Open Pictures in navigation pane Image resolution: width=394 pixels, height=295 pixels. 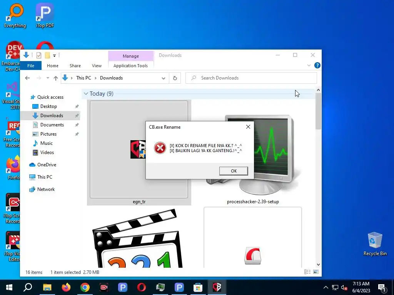[48, 134]
